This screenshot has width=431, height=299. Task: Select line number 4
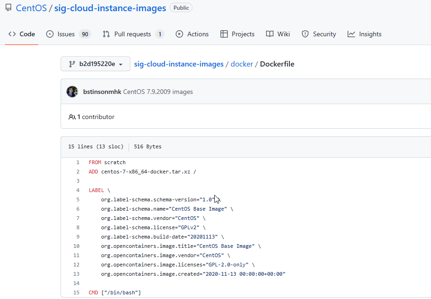point(78,190)
